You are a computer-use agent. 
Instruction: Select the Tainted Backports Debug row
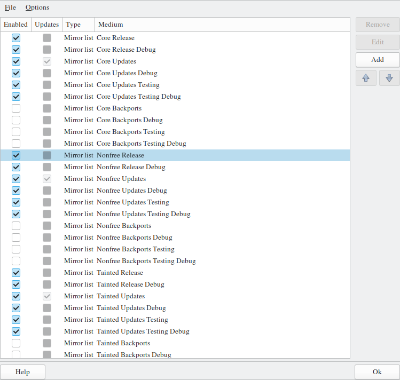[x=175, y=354]
